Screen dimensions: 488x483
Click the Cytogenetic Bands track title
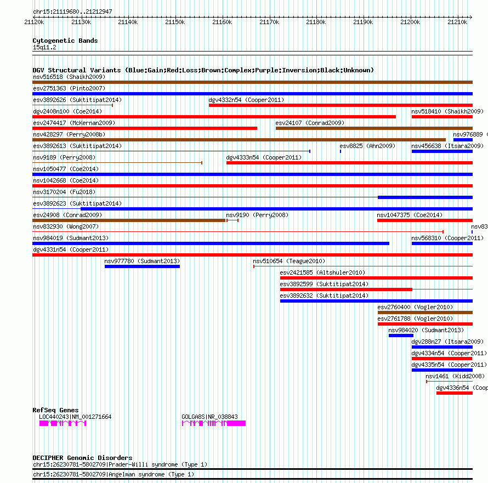pyautogui.click(x=65, y=41)
